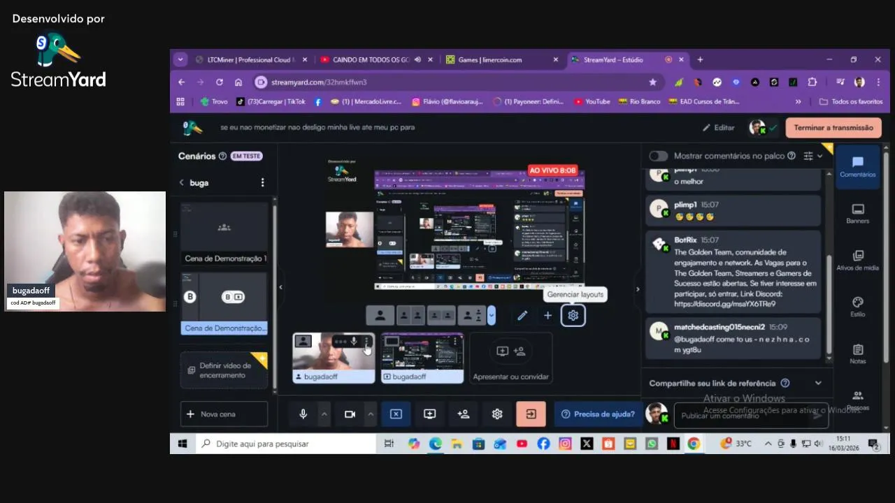This screenshot has width=895, height=503.
Task: Open the Notas side panel
Action: coord(857,354)
